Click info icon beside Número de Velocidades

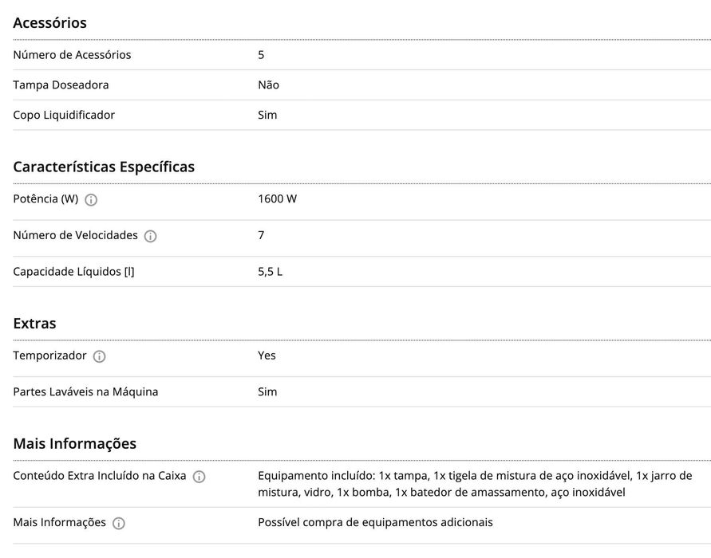[x=151, y=237]
